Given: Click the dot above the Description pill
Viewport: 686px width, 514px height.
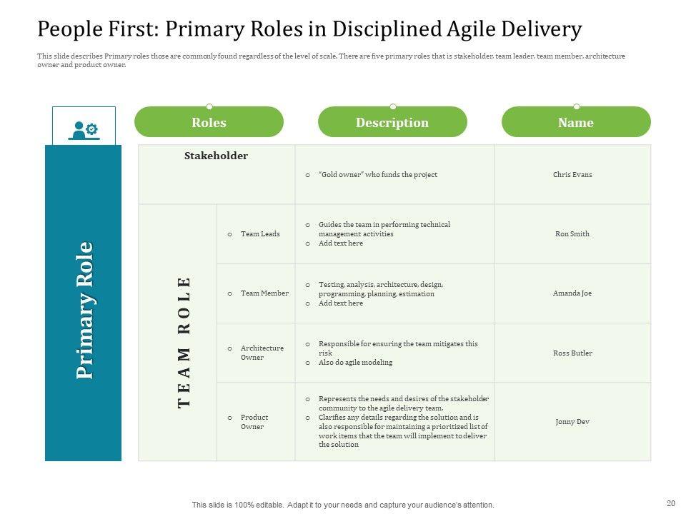Looking at the screenshot, I should point(393,106).
